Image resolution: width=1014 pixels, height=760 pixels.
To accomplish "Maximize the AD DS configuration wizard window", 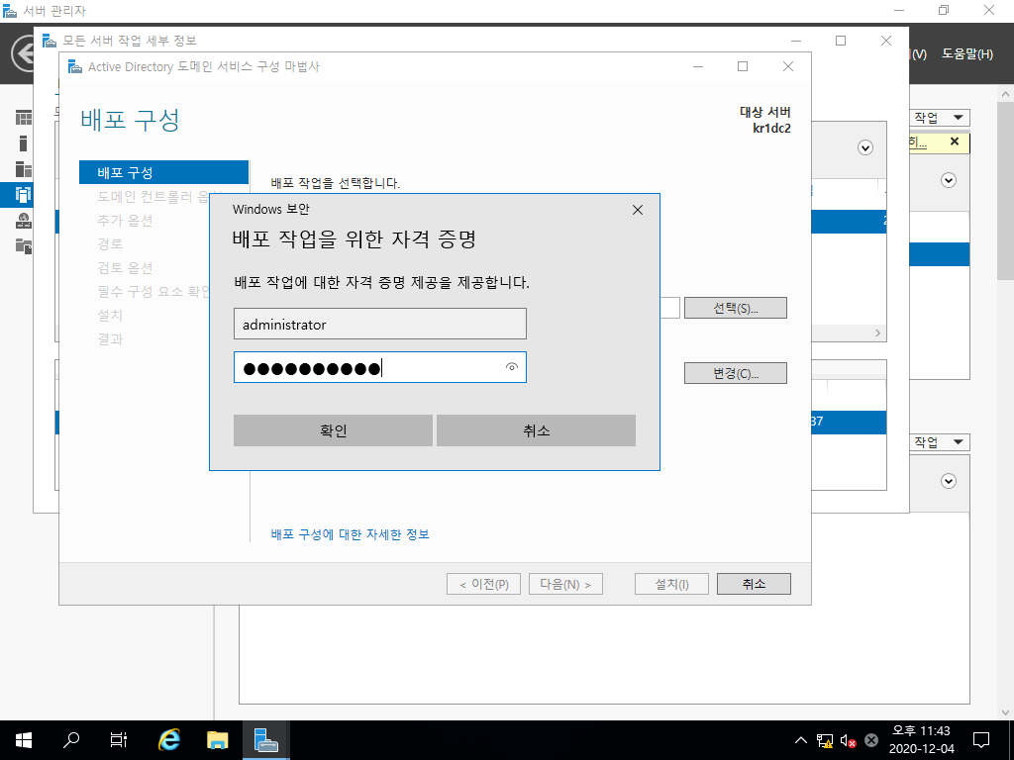I will (x=743, y=66).
